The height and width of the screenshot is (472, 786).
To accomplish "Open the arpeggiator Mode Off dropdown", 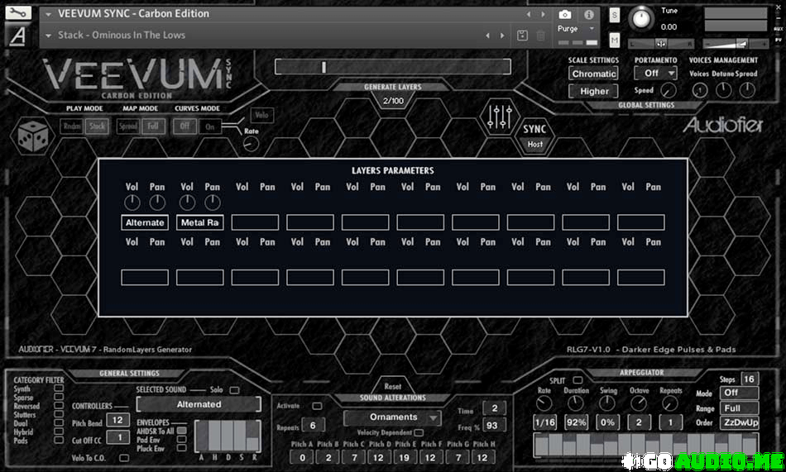I will click(740, 393).
